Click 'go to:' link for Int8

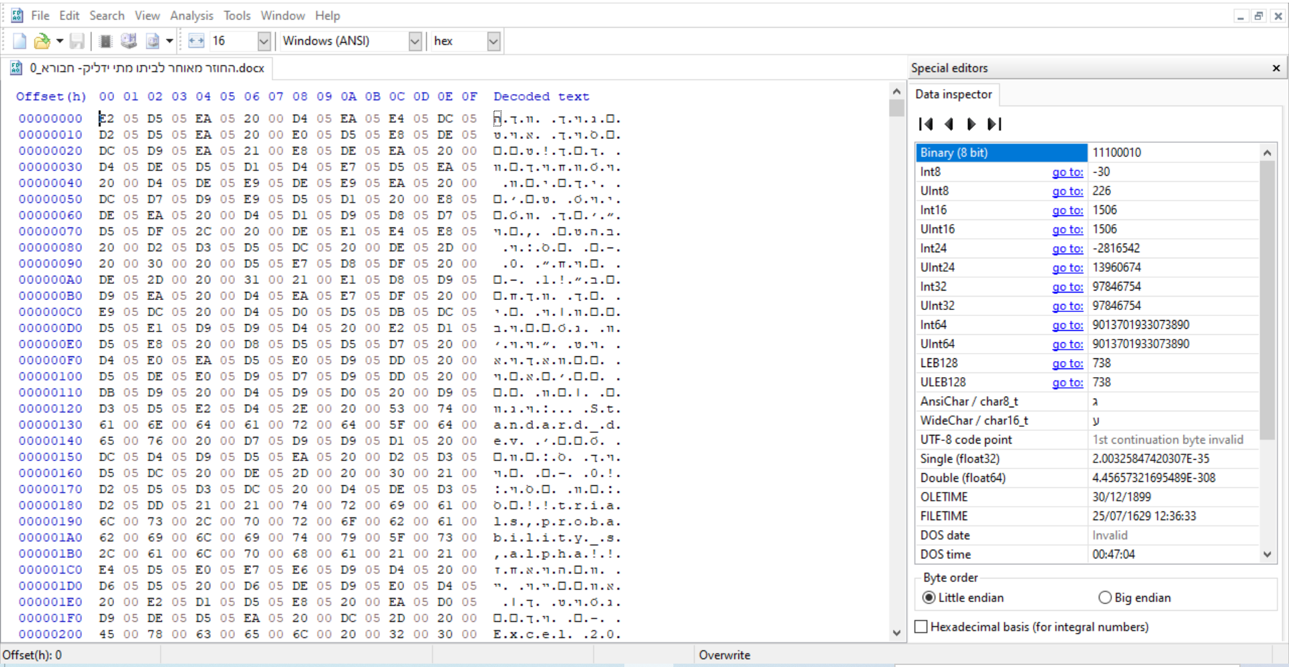[x=1067, y=172]
